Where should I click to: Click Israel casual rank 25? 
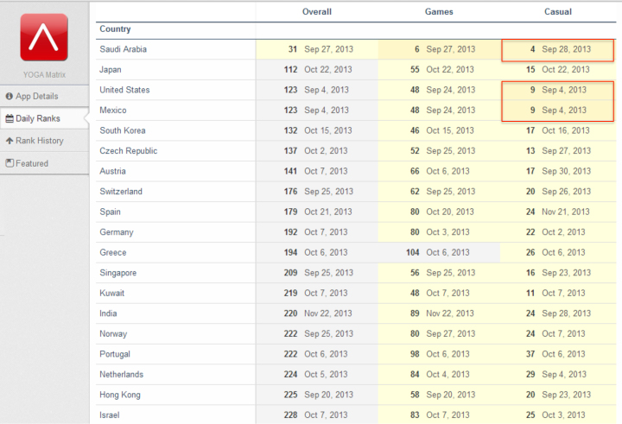tap(530, 415)
